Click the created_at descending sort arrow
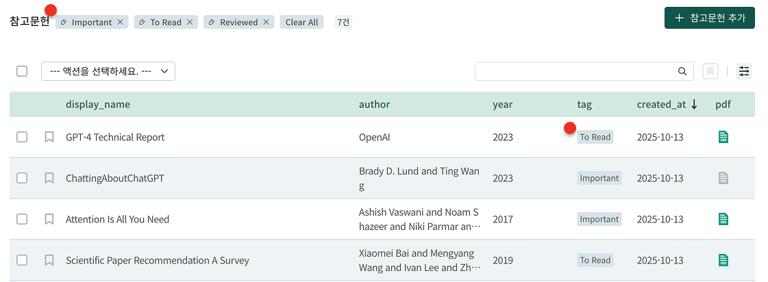 point(694,104)
